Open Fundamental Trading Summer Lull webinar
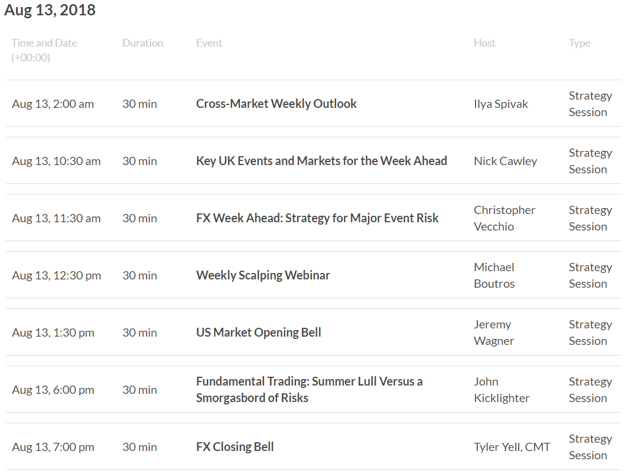This screenshot has height=474, width=635. (x=310, y=390)
